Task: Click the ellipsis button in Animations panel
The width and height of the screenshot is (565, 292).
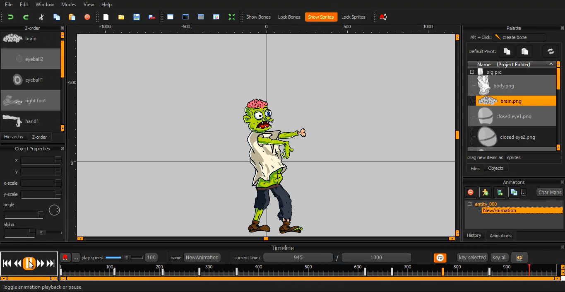Action: coord(524,192)
